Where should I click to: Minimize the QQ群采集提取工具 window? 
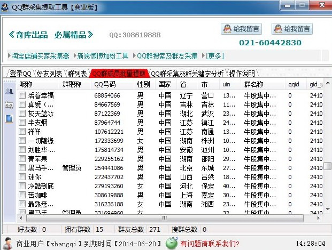tap(287, 5)
